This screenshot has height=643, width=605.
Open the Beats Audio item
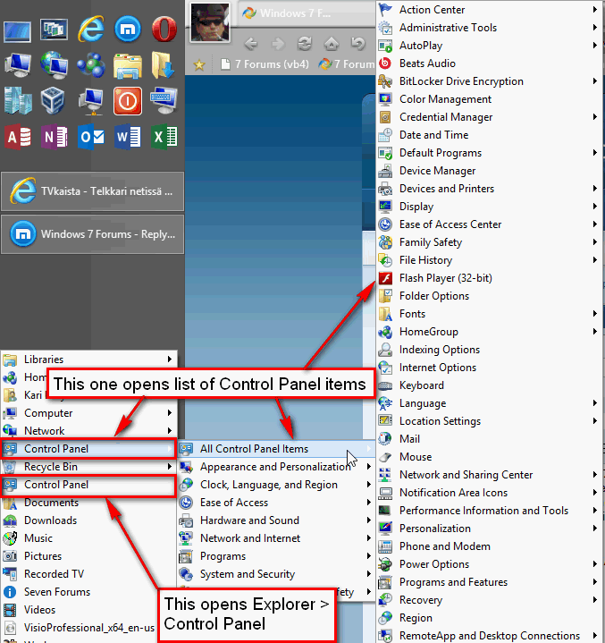(490, 63)
